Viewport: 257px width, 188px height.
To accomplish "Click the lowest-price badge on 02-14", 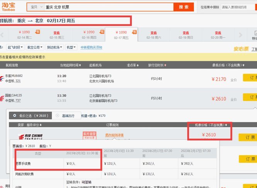I will (x=37, y=32).
